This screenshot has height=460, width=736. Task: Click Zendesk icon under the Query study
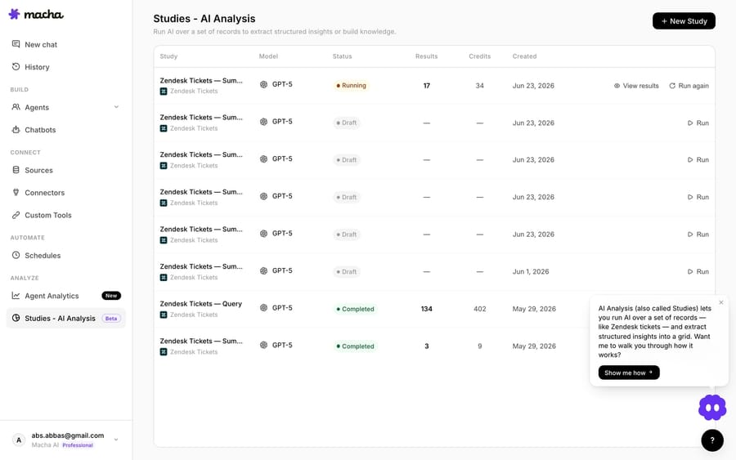164,315
